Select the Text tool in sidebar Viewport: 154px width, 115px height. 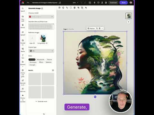point(23,57)
